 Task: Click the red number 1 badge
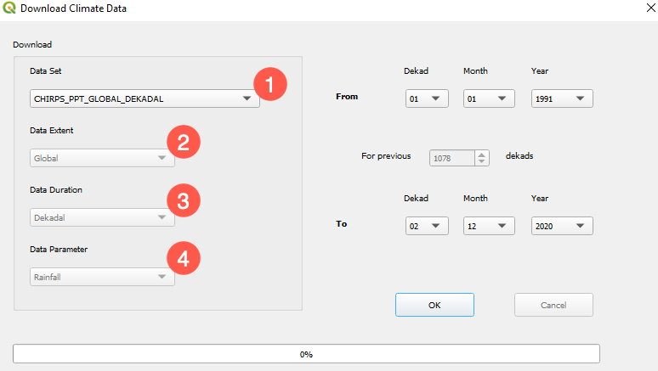point(270,85)
